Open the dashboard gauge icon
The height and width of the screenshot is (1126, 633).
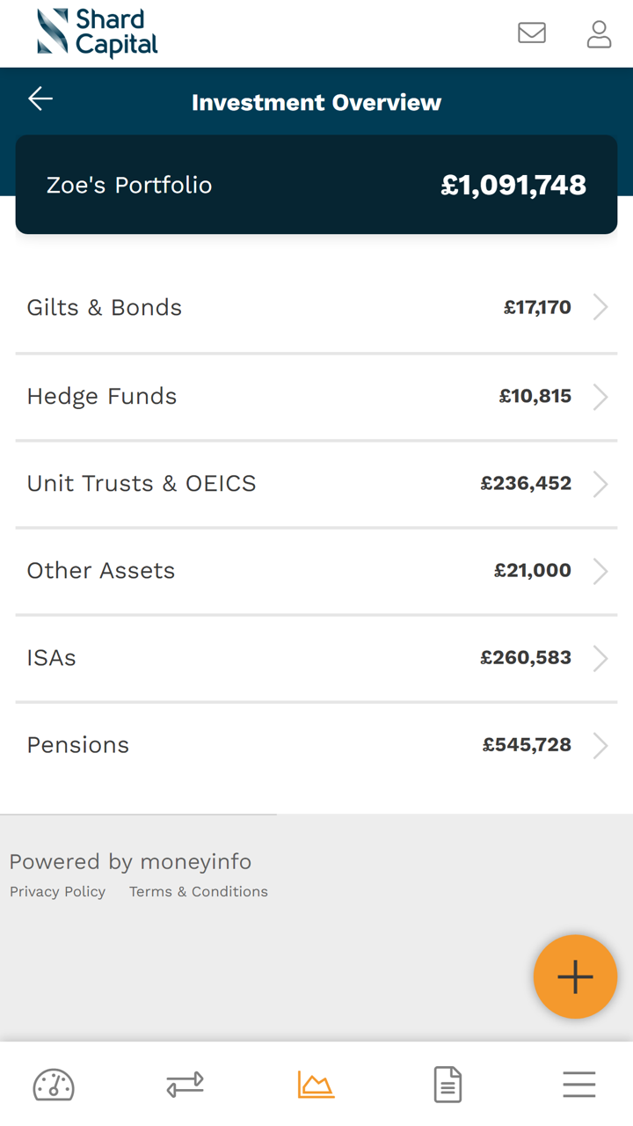point(54,1085)
